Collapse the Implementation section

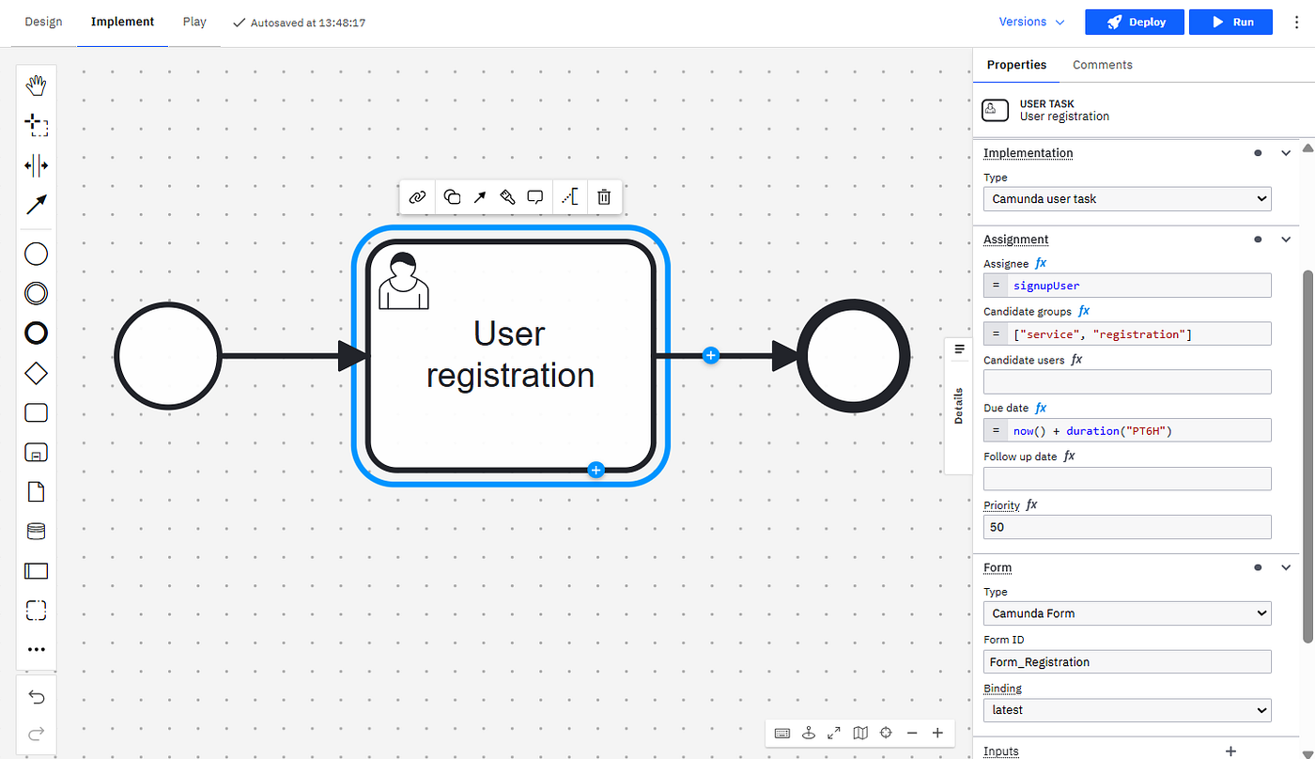(1287, 153)
